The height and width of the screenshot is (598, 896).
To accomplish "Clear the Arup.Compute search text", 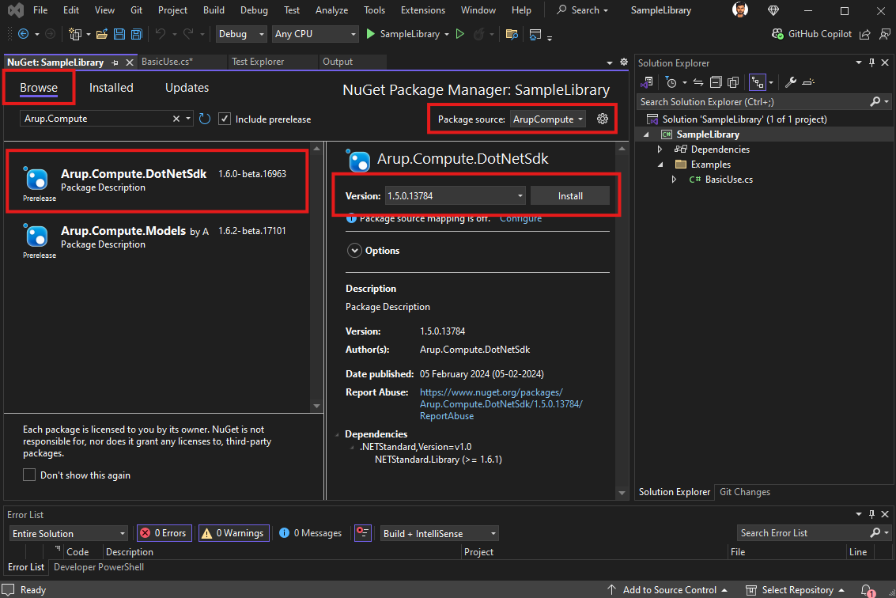I will pyautogui.click(x=176, y=119).
